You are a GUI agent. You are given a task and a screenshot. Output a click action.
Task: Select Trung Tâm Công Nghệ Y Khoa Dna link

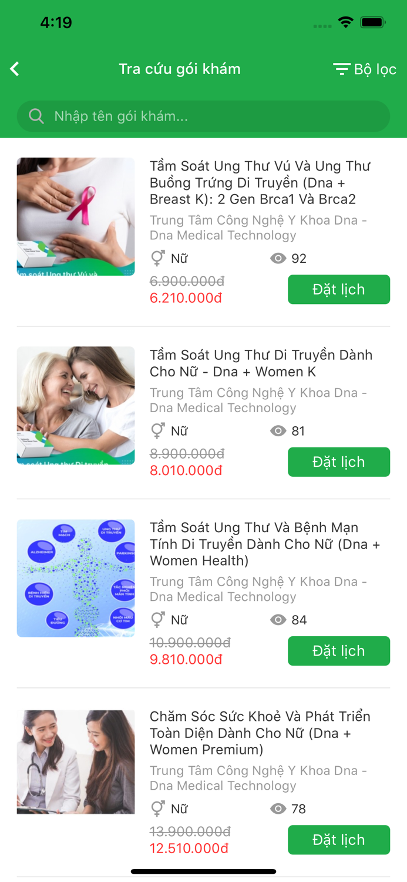coord(258,228)
